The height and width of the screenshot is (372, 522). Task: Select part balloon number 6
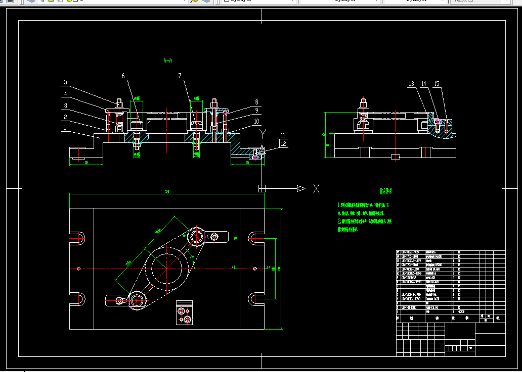coord(123,76)
